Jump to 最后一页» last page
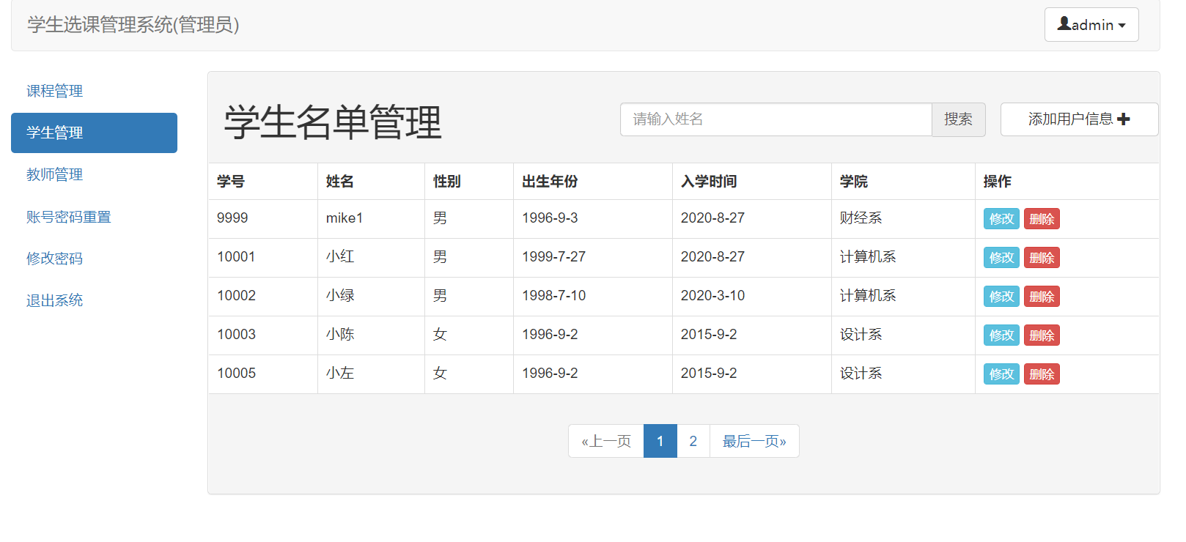This screenshot has width=1186, height=542. click(x=754, y=441)
